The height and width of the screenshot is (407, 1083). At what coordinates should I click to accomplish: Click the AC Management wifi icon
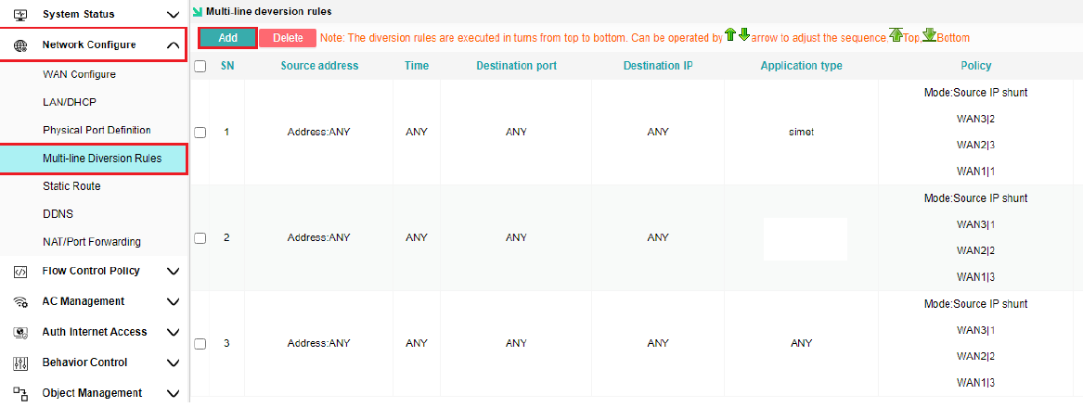[21, 302]
